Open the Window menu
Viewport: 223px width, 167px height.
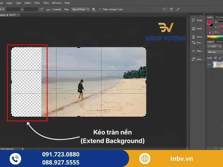tap(57, 3)
